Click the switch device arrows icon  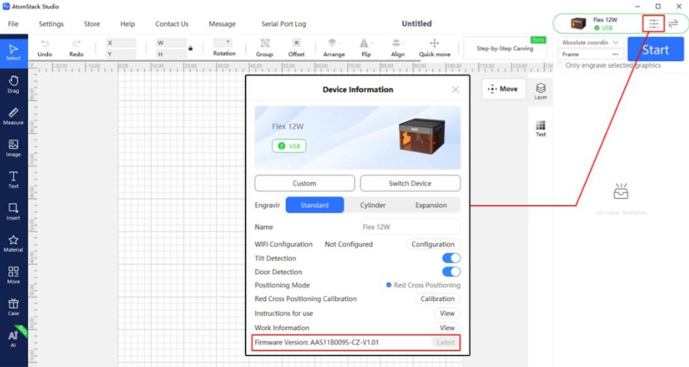(x=673, y=24)
